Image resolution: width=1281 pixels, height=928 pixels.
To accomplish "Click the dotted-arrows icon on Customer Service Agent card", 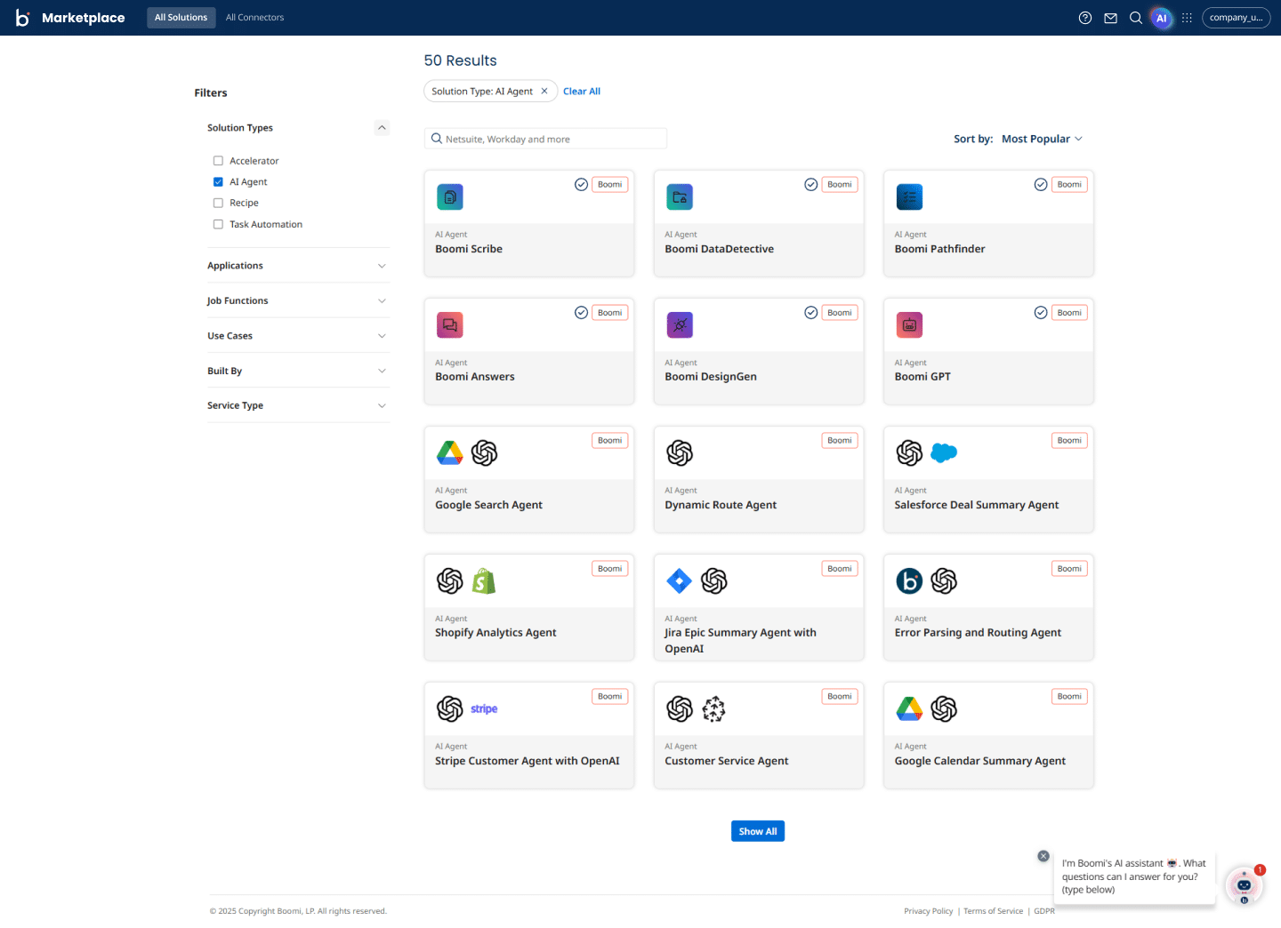I will (713, 709).
